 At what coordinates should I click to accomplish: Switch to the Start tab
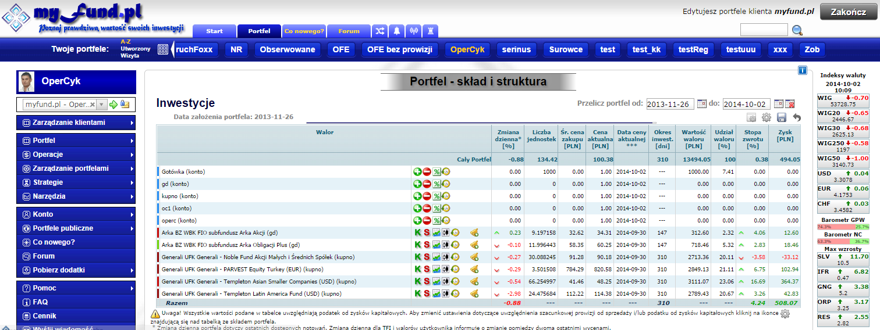click(x=214, y=31)
